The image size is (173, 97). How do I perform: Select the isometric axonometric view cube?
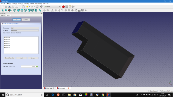point(15,10)
